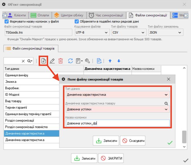This screenshot has height=165, width=191.
Task: Toggle Формувати назву колонок у файлі checkbox
Action: click(x=7, y=21)
